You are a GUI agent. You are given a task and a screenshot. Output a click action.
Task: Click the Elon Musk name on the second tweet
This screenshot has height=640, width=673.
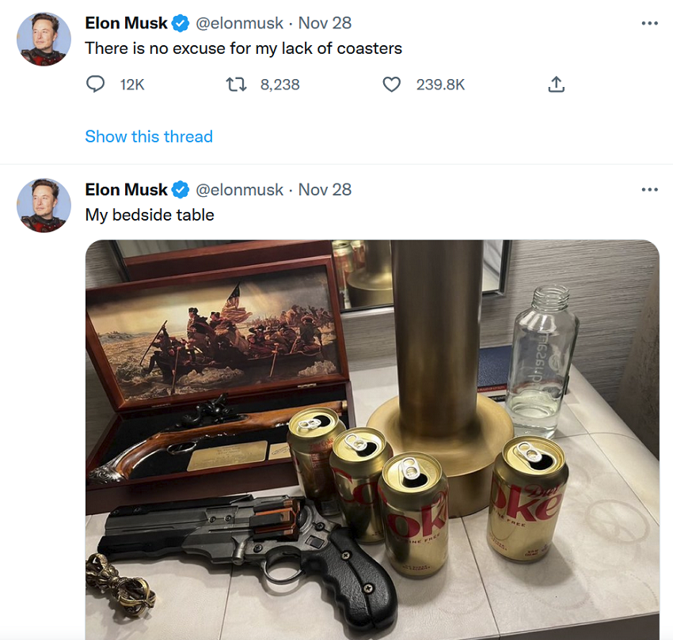coord(126,190)
